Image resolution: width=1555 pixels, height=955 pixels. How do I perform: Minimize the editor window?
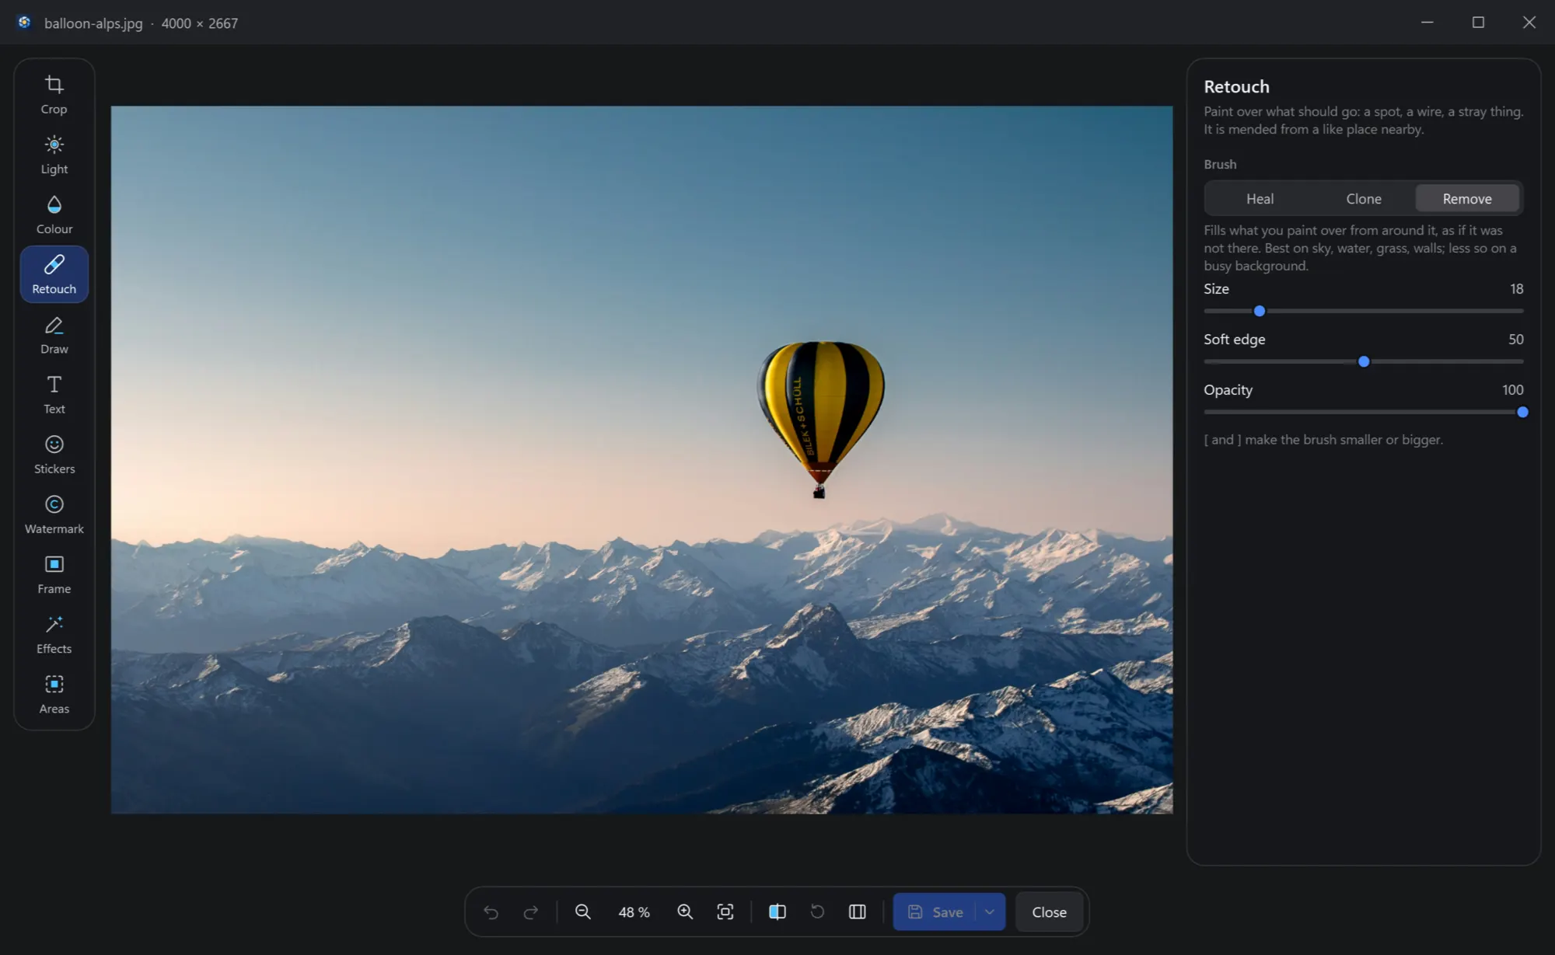(x=1427, y=22)
